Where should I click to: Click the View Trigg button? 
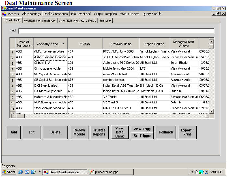point(142,129)
